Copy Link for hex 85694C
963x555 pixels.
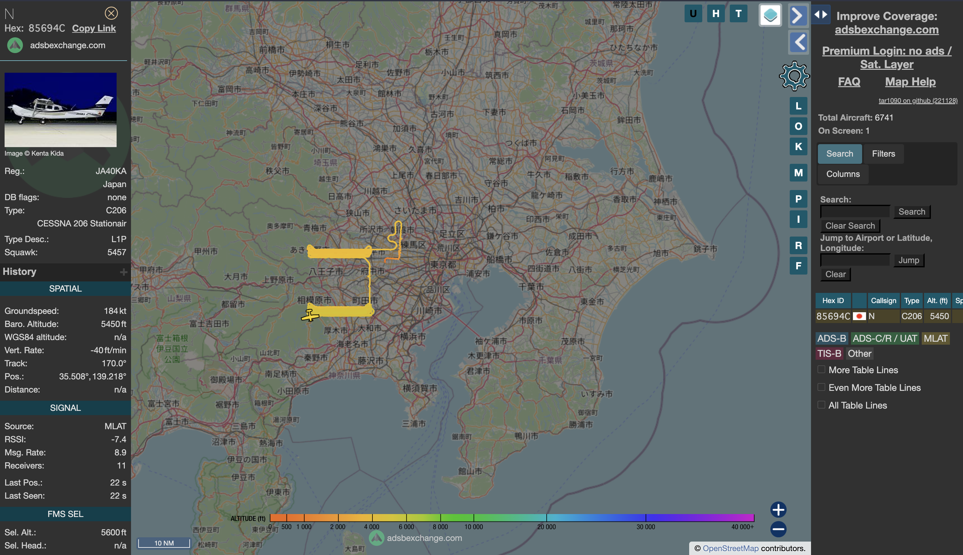click(x=94, y=28)
